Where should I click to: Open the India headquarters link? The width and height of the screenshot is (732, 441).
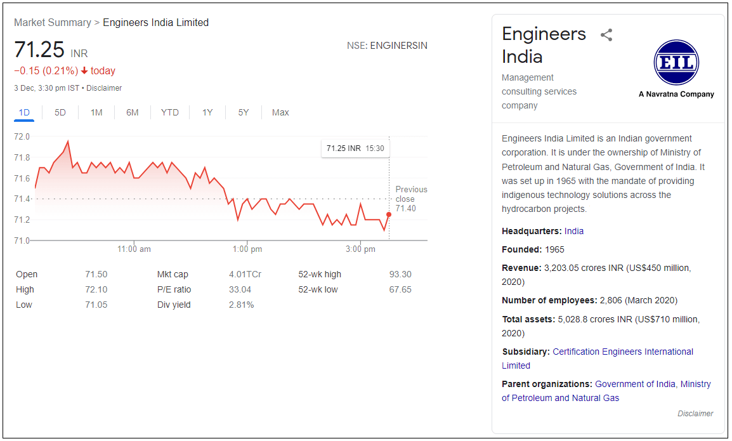click(574, 231)
